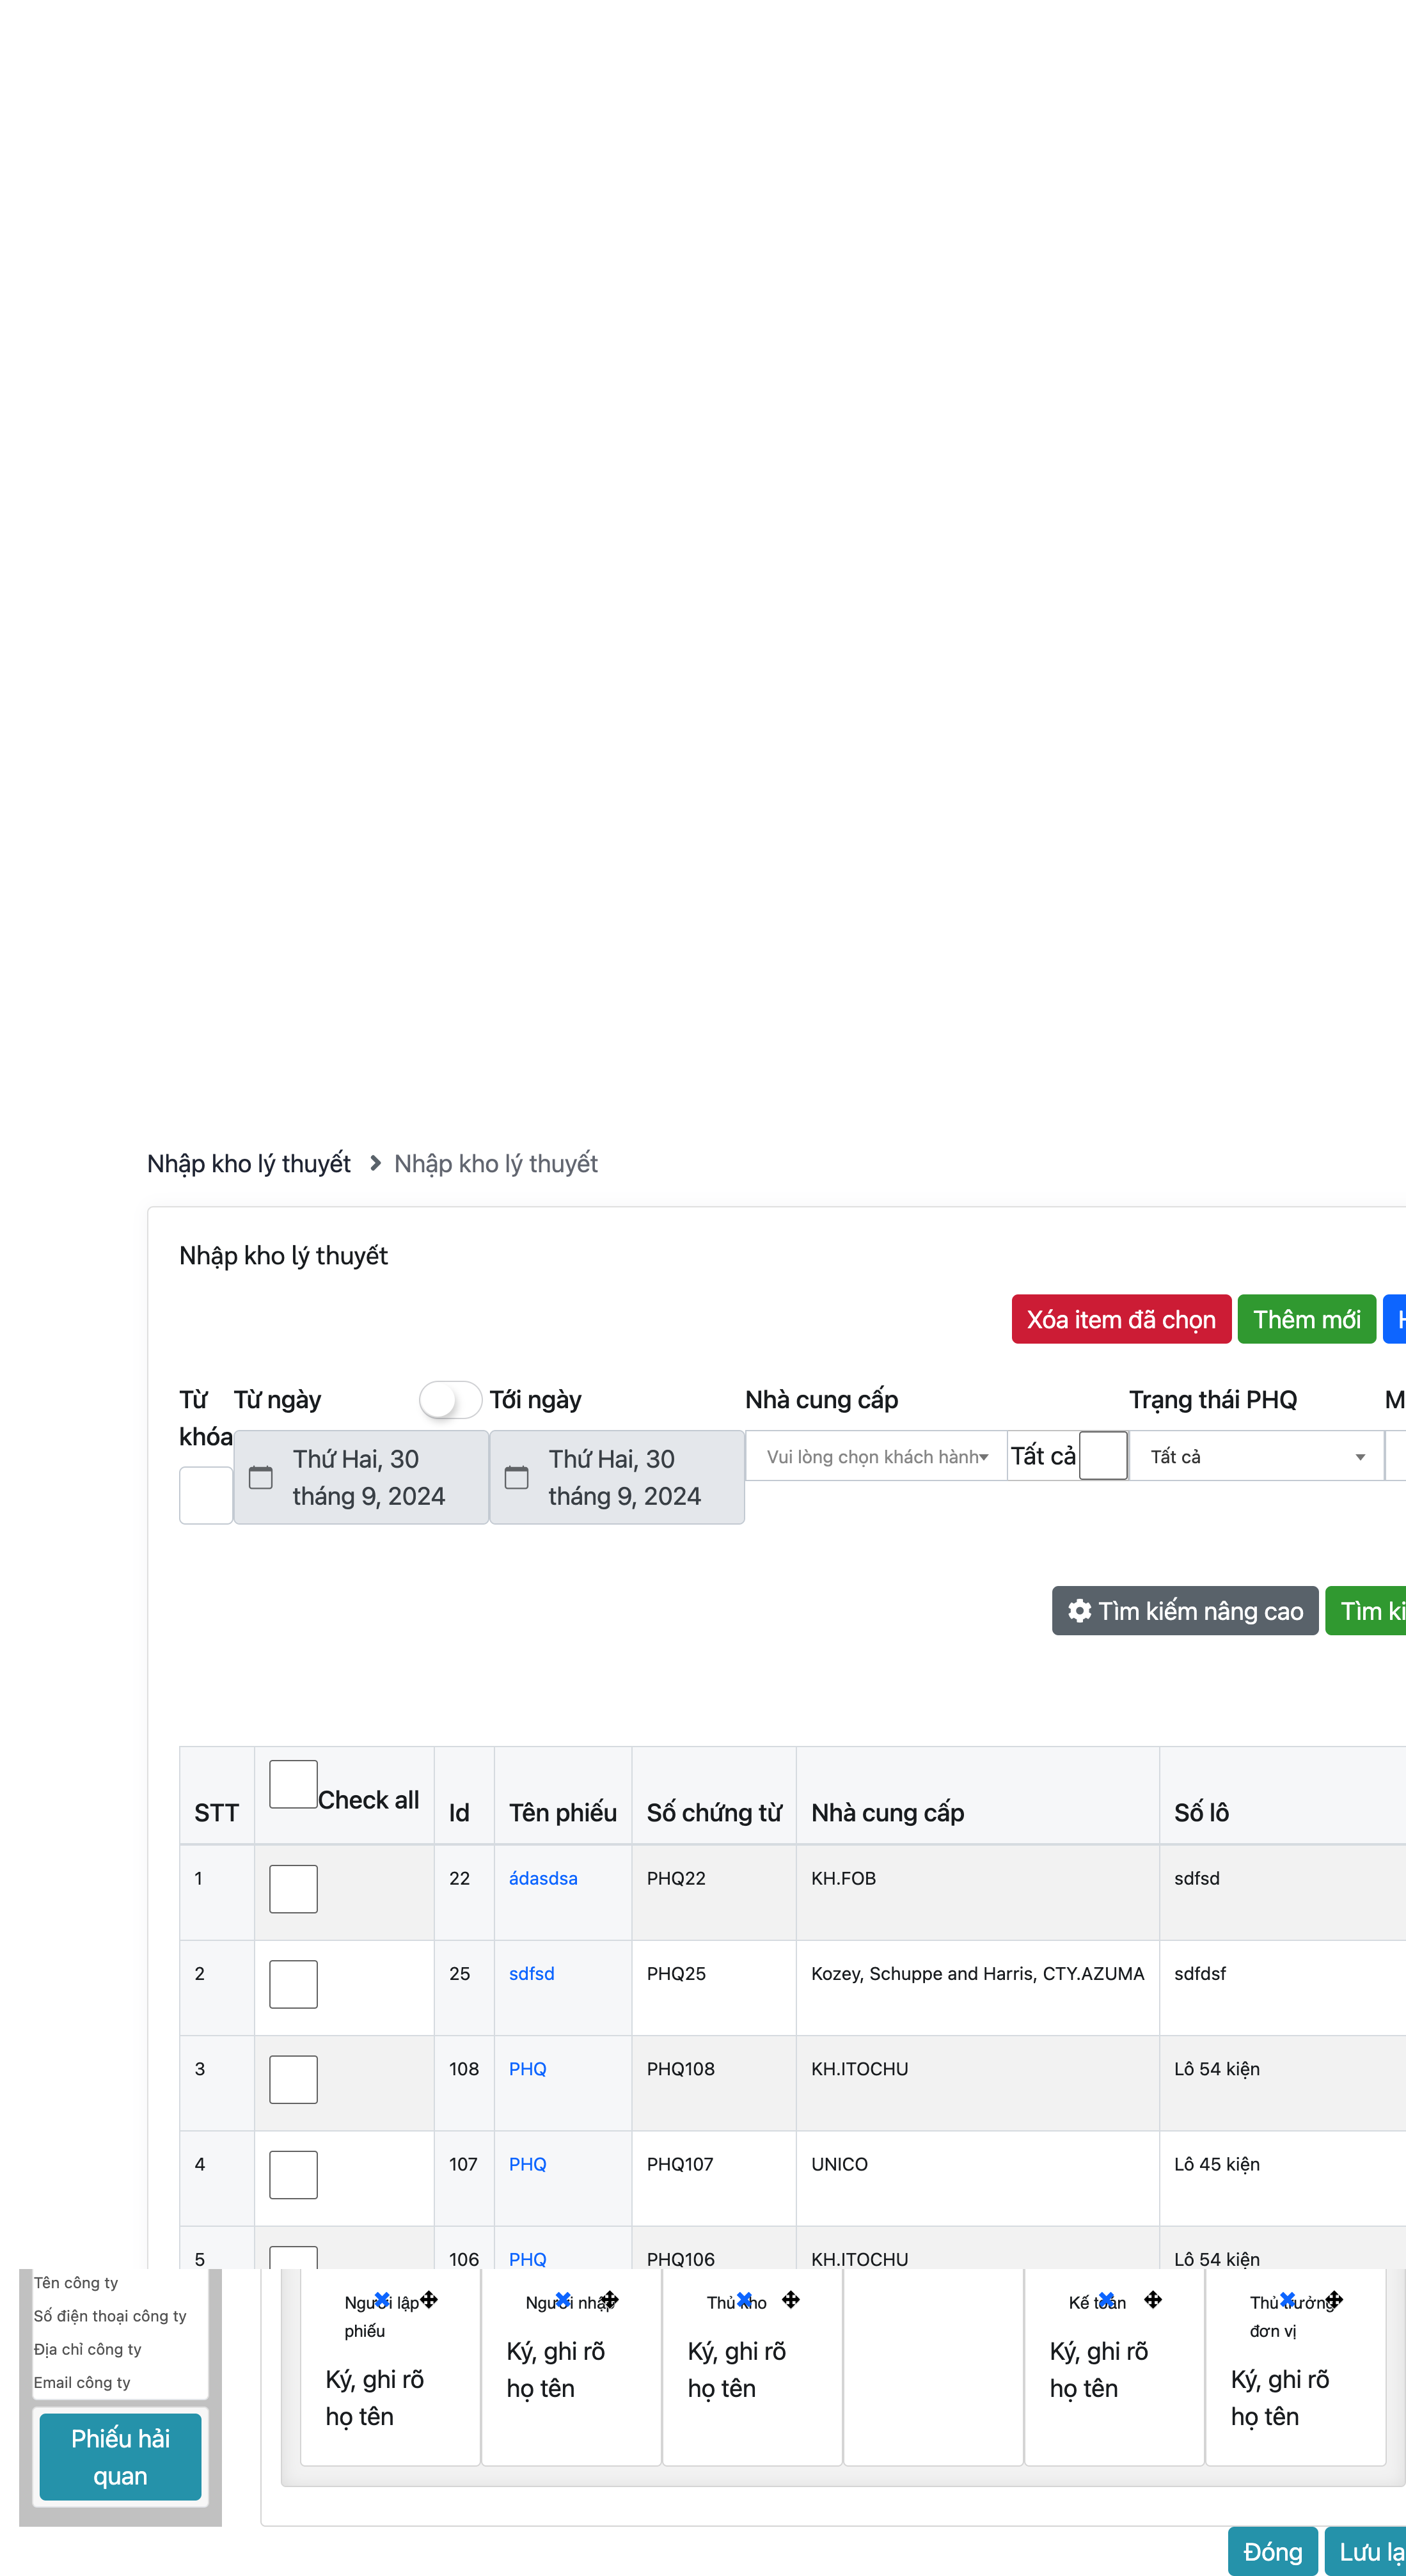Click the Từ khóa input field
Viewport: 1406px width, 2576px height.
click(x=206, y=1495)
